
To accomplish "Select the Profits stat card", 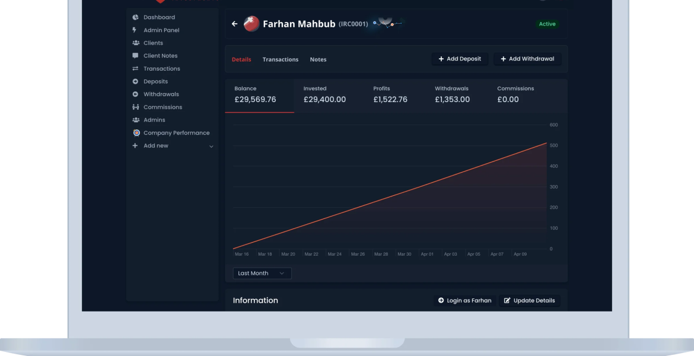I will coord(390,95).
